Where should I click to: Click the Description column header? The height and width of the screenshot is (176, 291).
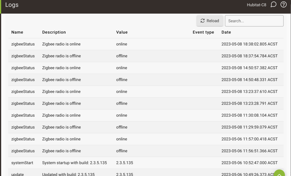tap(54, 32)
